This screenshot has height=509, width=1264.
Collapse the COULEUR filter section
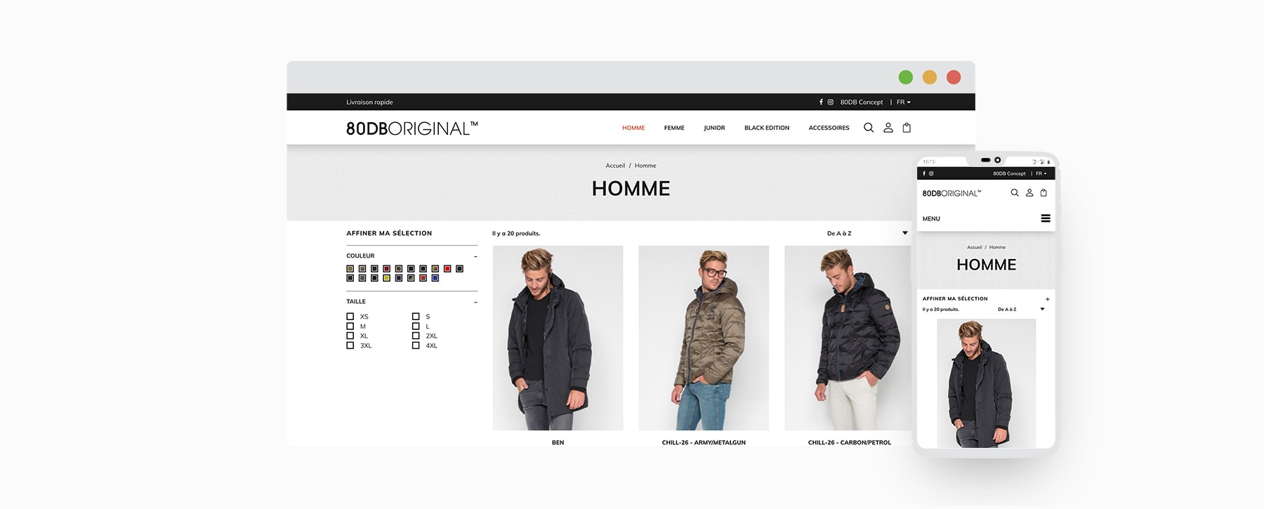pos(475,256)
